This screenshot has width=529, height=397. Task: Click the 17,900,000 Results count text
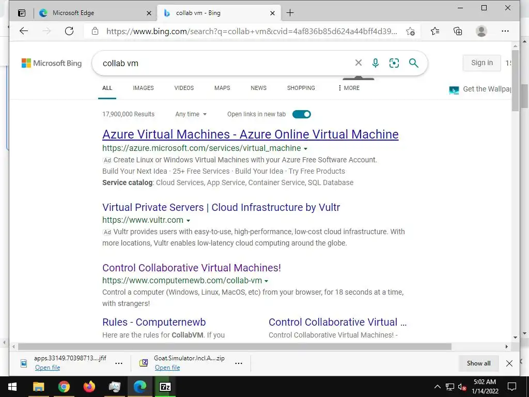pyautogui.click(x=128, y=114)
